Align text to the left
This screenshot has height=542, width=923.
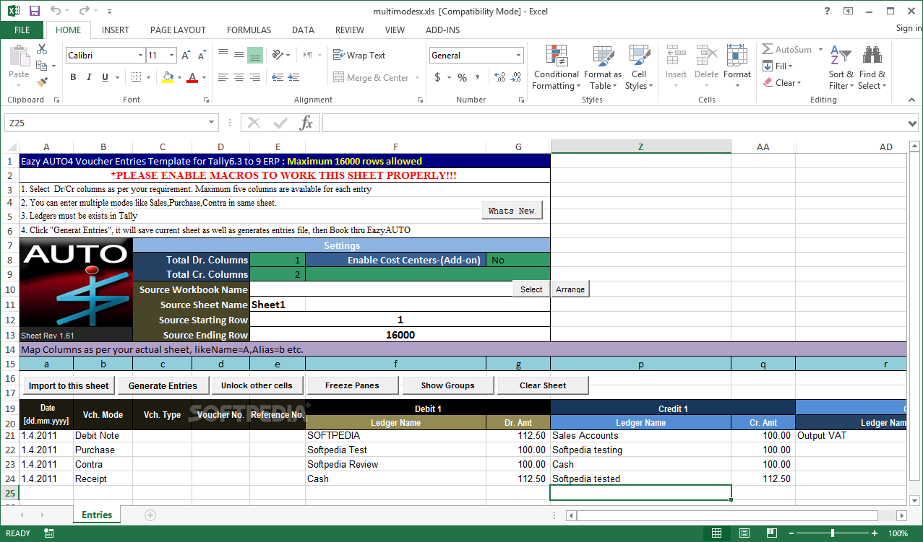pos(223,77)
